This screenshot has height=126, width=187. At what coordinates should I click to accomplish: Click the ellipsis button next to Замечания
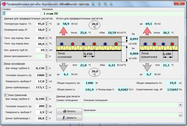click(x=181, y=115)
